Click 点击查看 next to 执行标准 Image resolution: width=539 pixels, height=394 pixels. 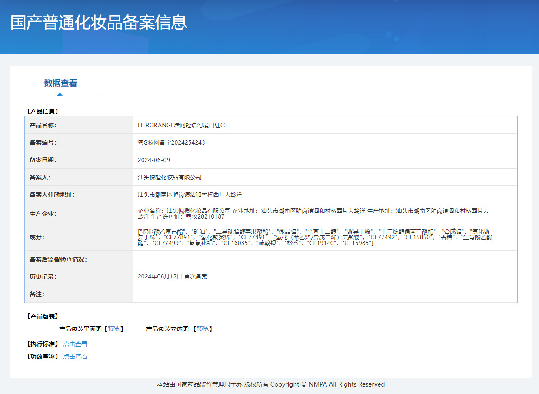(75, 344)
